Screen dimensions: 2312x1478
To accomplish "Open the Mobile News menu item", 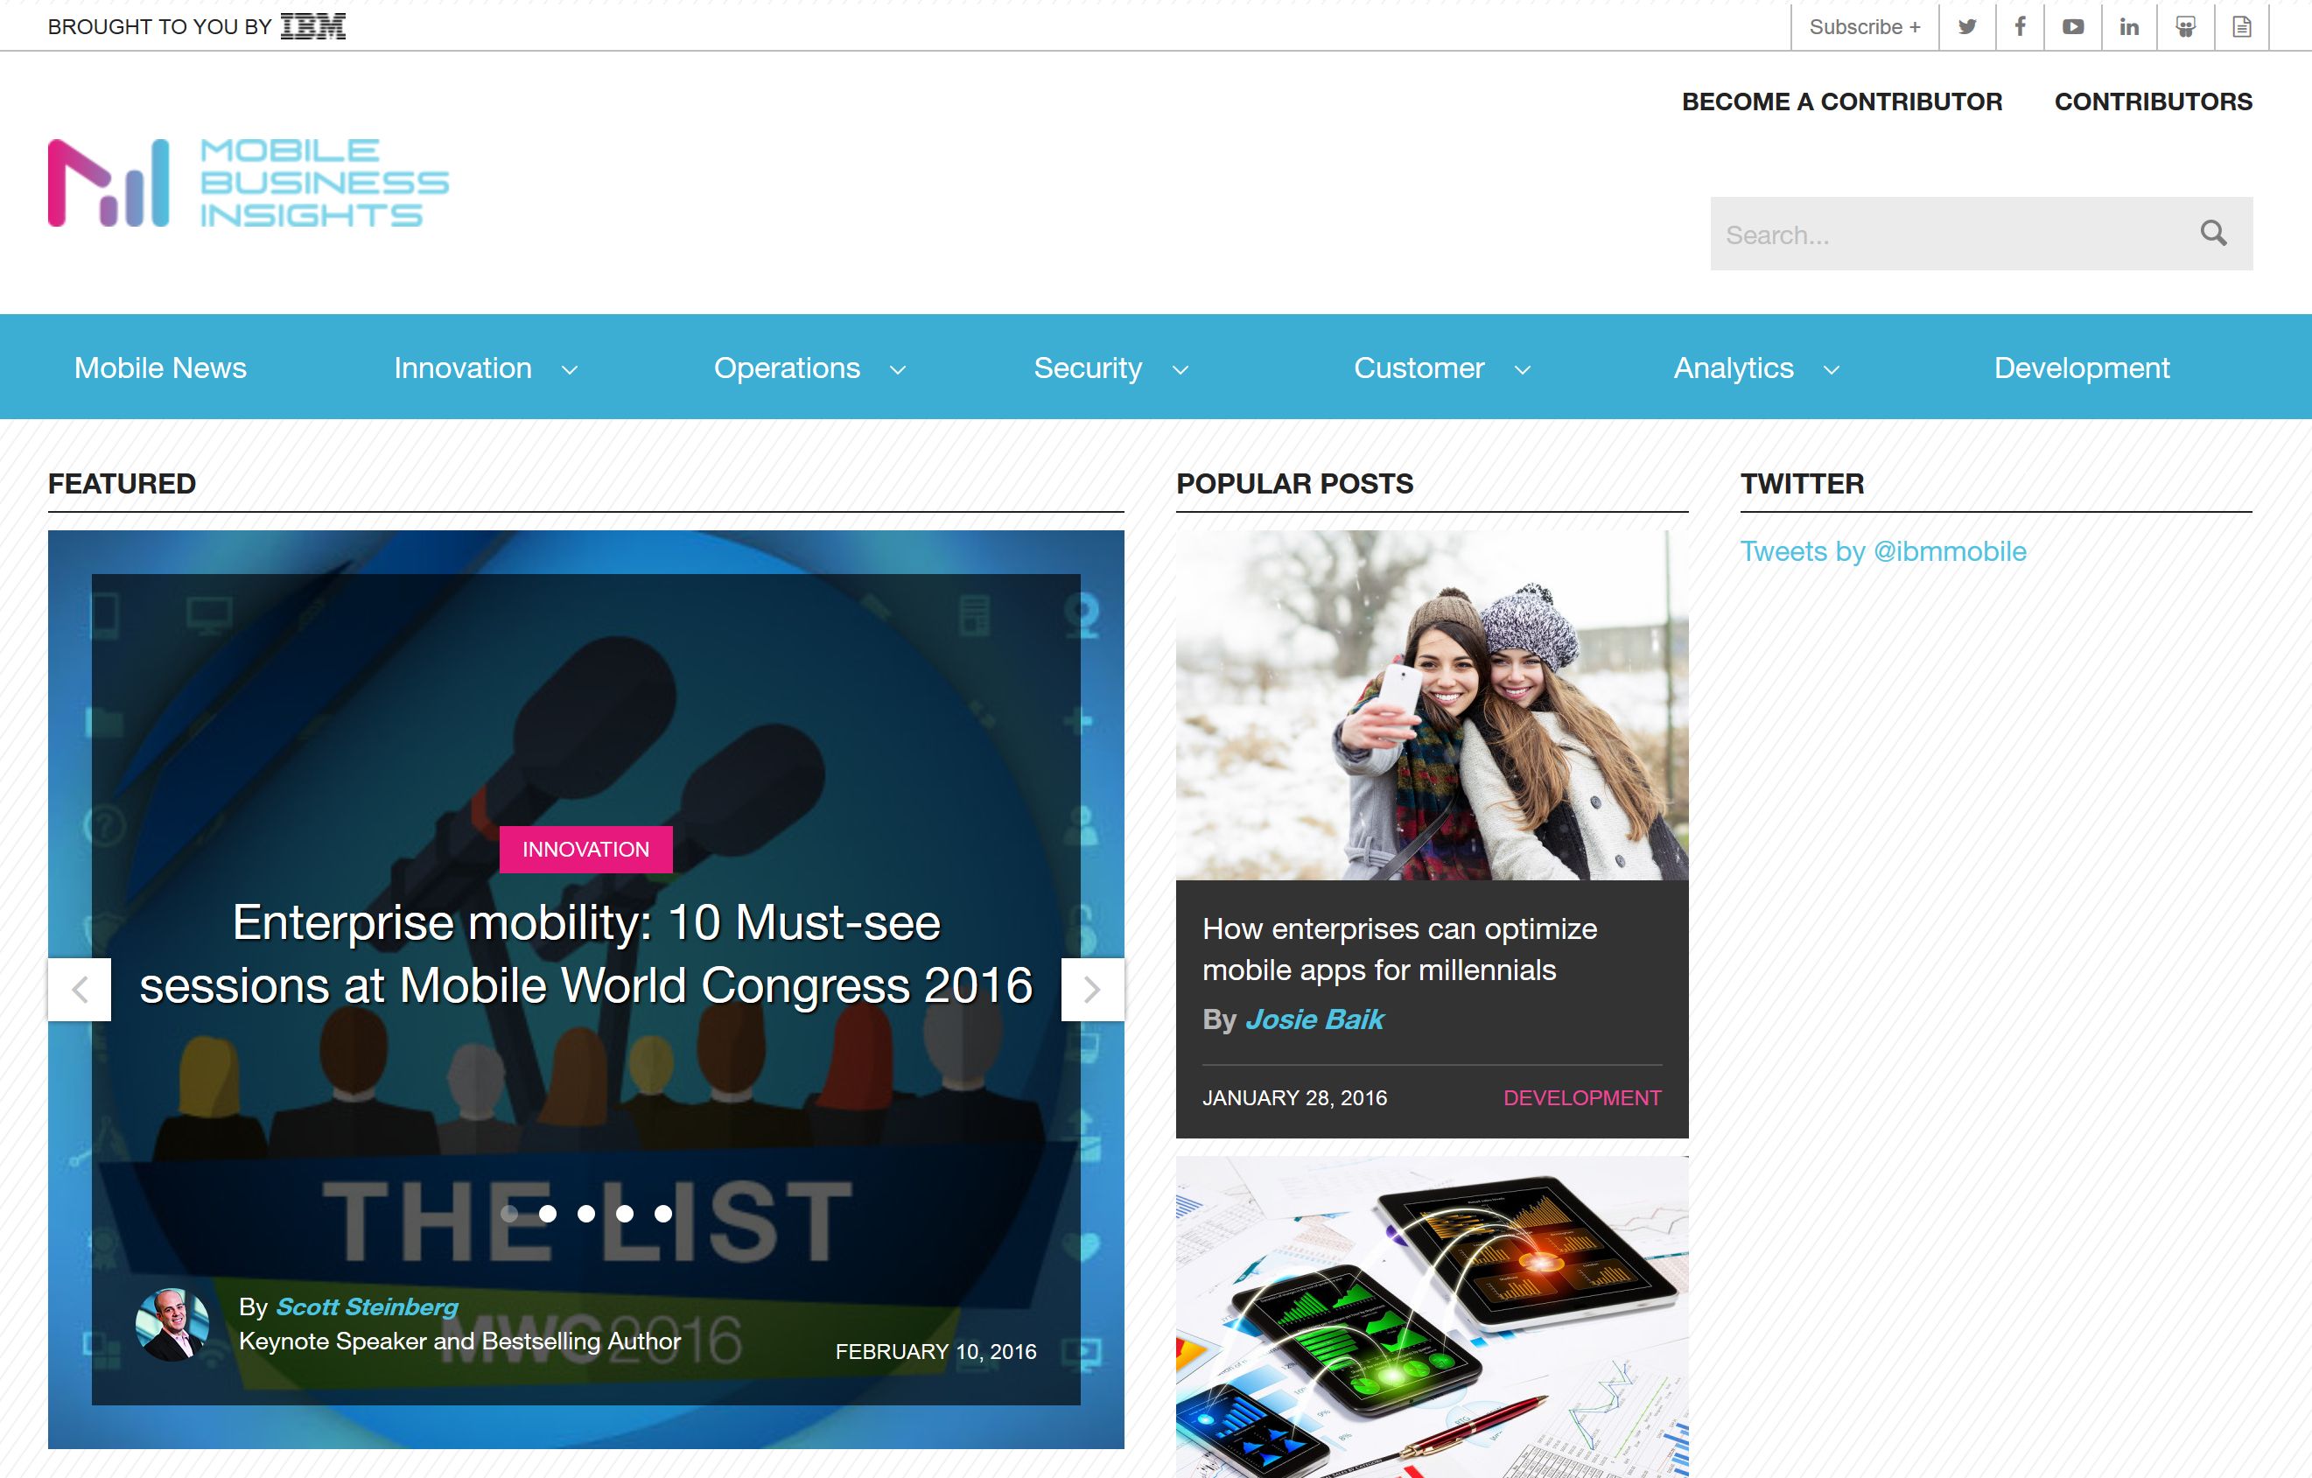I will click(160, 368).
